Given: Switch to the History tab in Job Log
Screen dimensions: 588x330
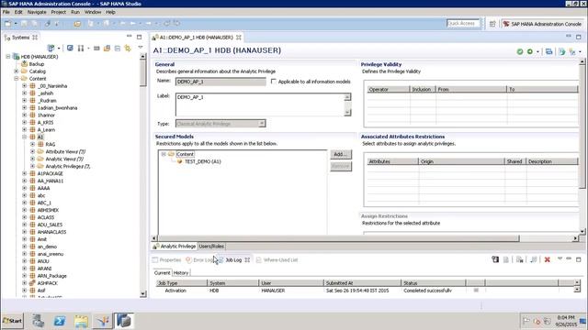Looking at the screenshot, I should click(181, 273).
